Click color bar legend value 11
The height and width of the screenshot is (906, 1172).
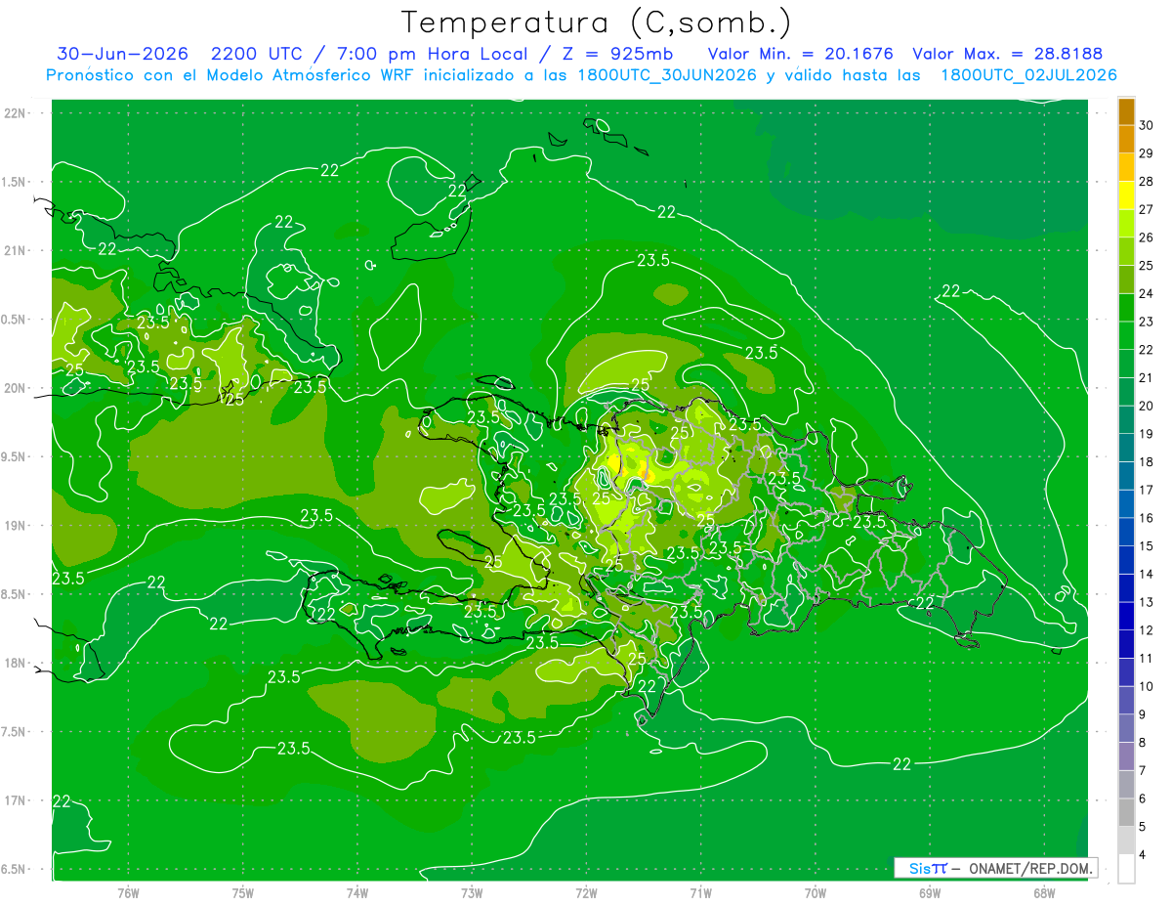[1147, 658]
